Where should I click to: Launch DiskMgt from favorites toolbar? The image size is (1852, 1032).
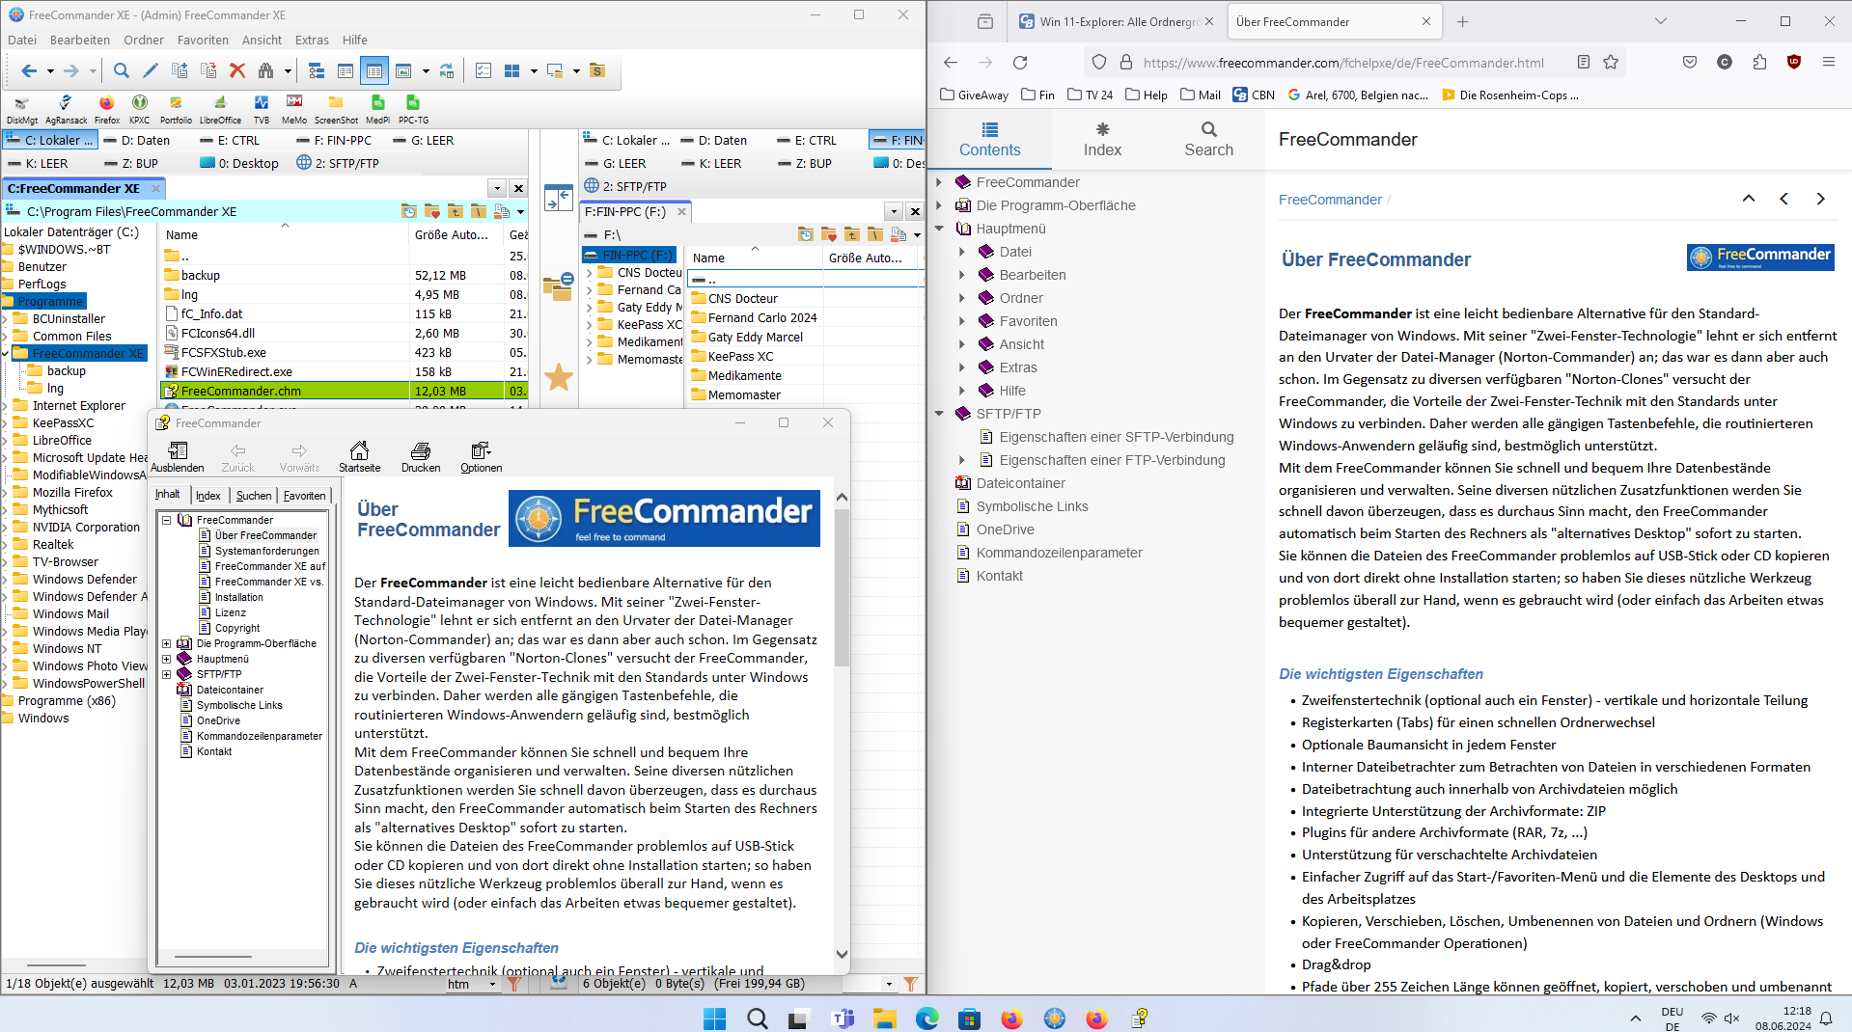coord(22,110)
